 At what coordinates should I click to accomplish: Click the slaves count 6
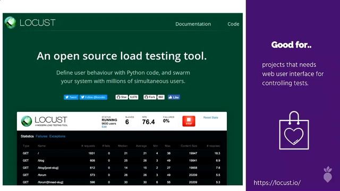pos(127,122)
